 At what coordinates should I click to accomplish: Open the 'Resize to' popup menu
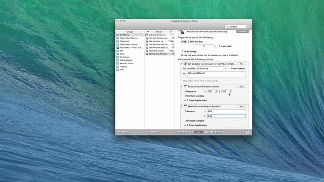point(190,92)
